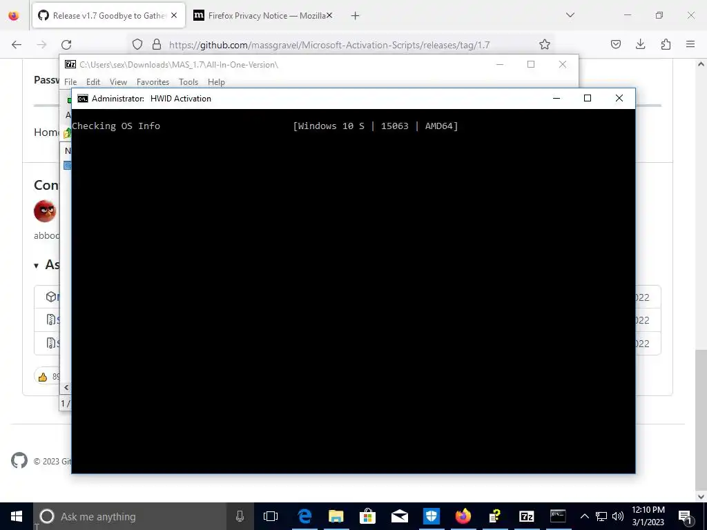
Task: Click the HWID Activation console icon
Action: click(83, 99)
